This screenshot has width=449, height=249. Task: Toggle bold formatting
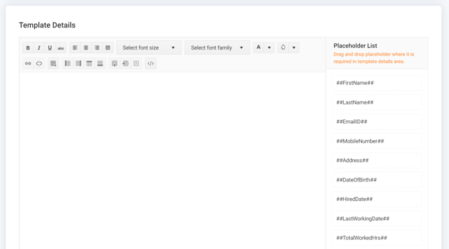28,48
